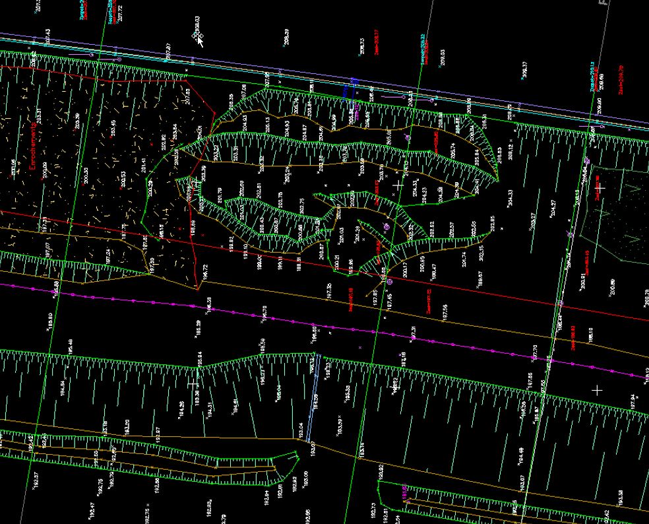The image size is (649, 524).
Task: Click the 209.37 elevation point label
Action: pos(524,69)
